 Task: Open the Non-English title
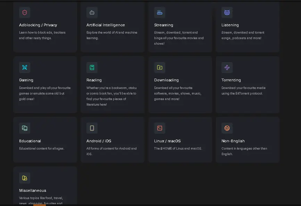tap(233, 141)
